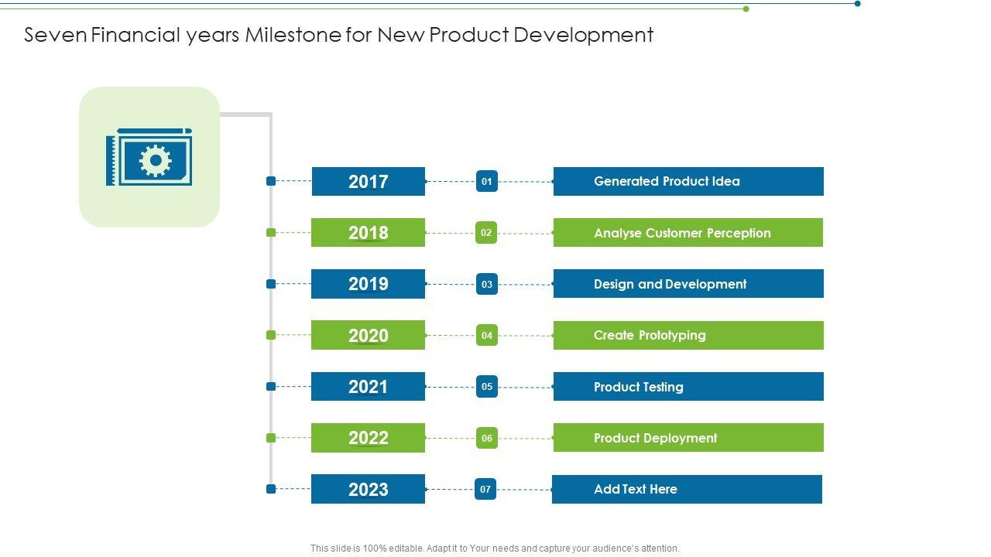Select the 2020 year box
Image resolution: width=991 pixels, height=557 pixels.
(368, 335)
